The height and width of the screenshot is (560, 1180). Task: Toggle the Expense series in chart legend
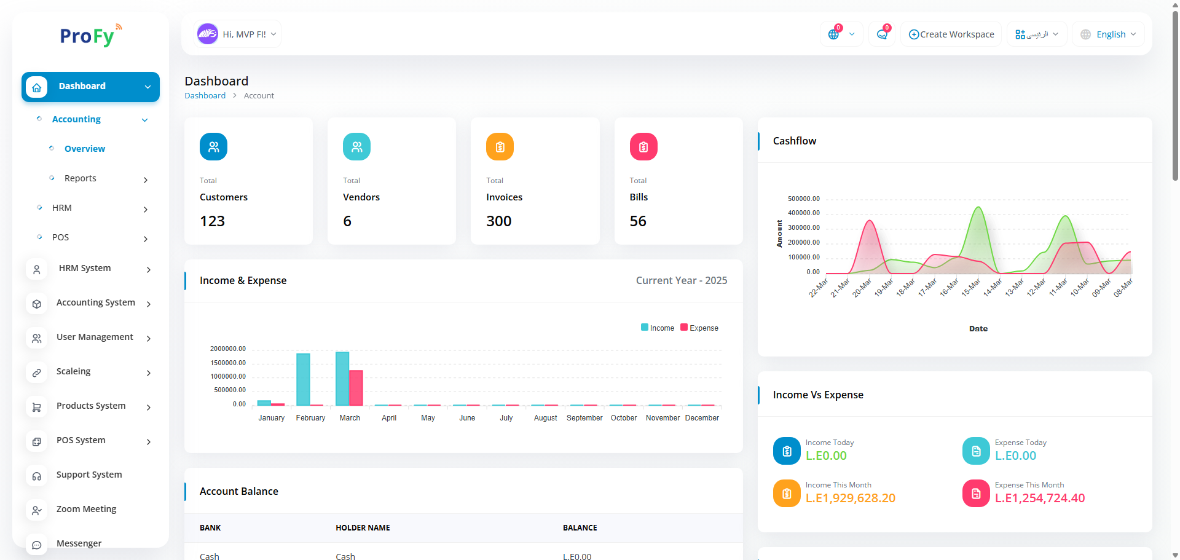pos(699,328)
